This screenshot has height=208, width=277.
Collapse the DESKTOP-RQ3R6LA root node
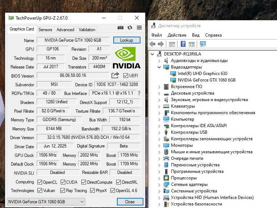(x=152, y=54)
